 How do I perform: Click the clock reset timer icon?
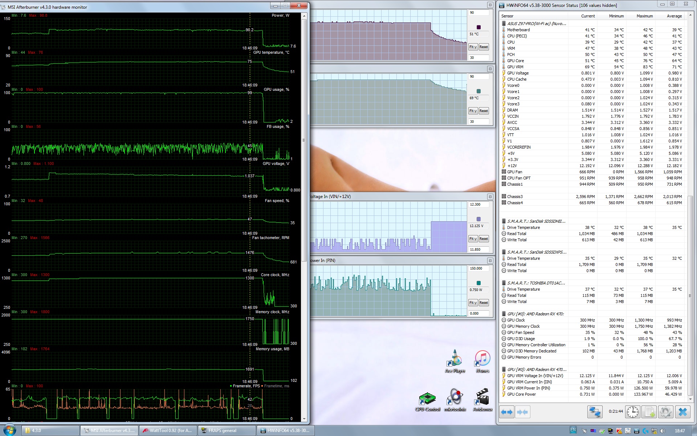point(632,412)
